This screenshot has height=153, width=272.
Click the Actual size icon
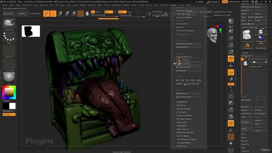pyautogui.click(x=231, y=45)
